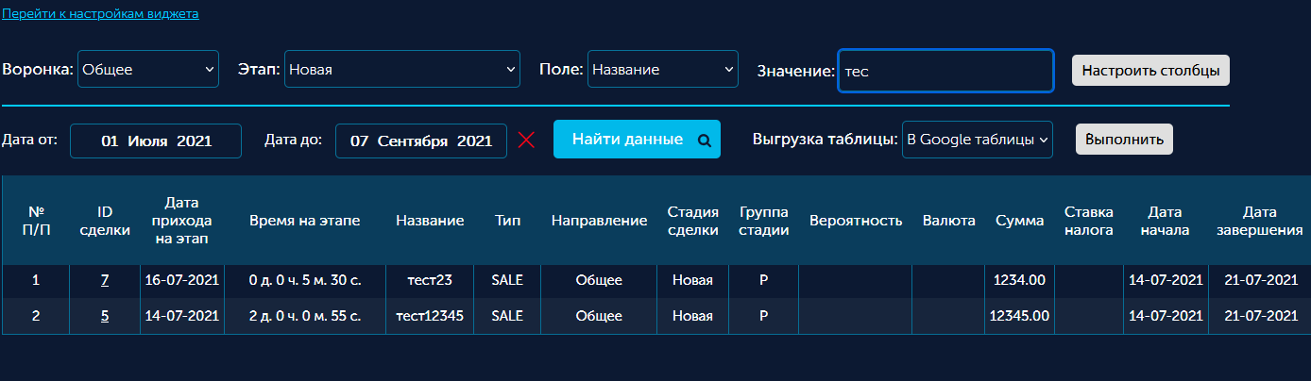Open the Воронка dropdown
The image size is (1311, 381).
[x=148, y=69]
